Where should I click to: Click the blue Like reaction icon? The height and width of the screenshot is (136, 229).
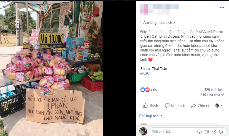point(143,89)
